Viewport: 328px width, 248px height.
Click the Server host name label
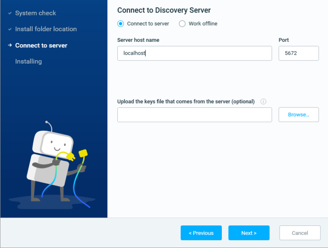pos(138,40)
